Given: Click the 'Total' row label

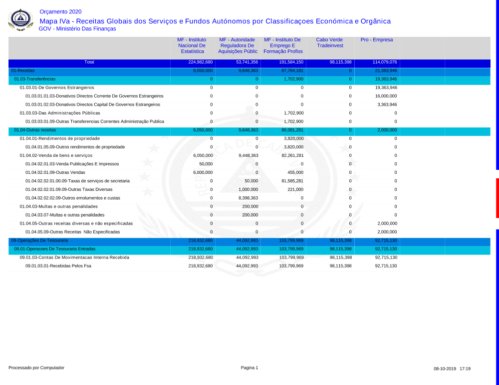Looking at the screenshot, I should (89, 62).
